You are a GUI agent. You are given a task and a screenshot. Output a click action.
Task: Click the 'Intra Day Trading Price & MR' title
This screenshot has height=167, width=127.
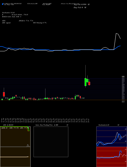pos(47,125)
